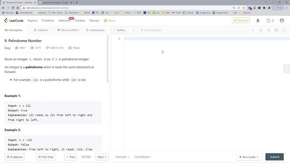Click the Share icon
Screen dimensions: 290x163
(x=70, y=48)
